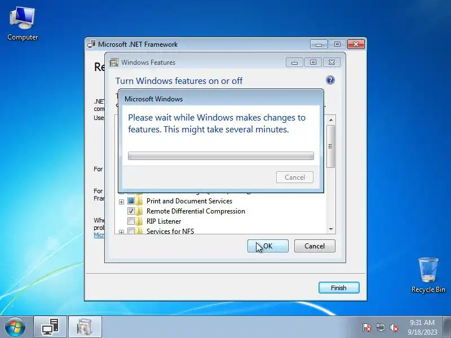Select the Windows Features taskbar button
The height and width of the screenshot is (338, 451).
click(x=85, y=327)
